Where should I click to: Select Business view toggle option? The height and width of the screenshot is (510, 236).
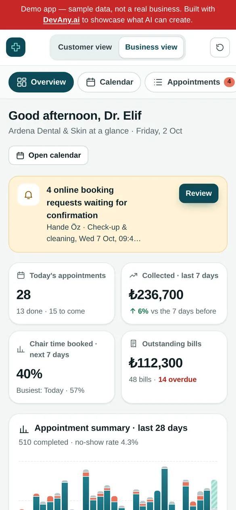coord(151,47)
